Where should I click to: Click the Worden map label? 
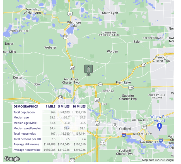pos(112,51)
